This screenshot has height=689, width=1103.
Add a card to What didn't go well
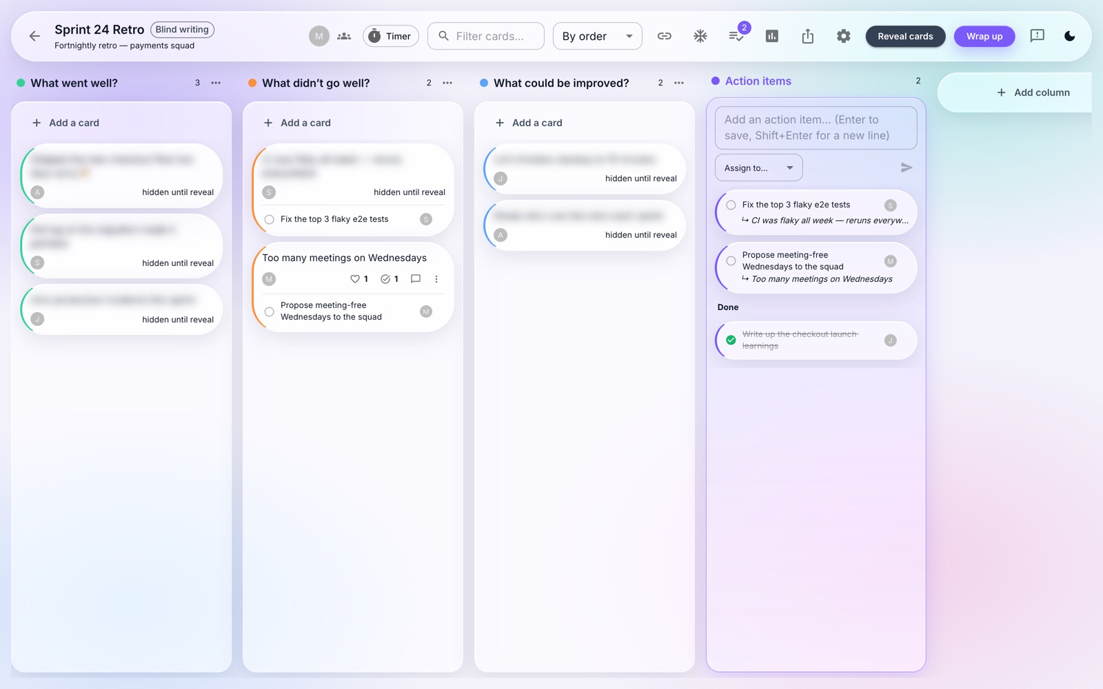pos(353,123)
